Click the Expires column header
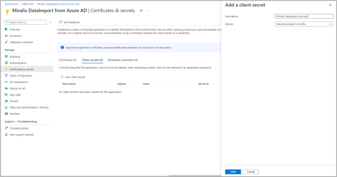 [x=122, y=84]
